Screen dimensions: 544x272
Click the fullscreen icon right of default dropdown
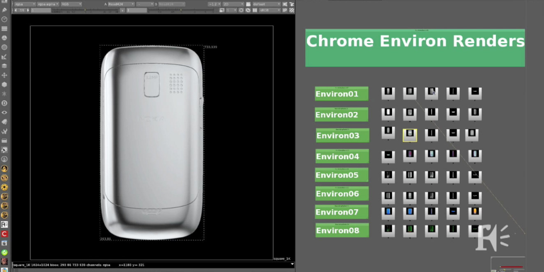[x=285, y=4]
